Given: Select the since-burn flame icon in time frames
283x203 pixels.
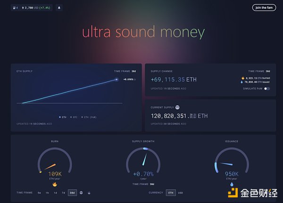Looking at the screenshot, I should [x=89, y=193].
